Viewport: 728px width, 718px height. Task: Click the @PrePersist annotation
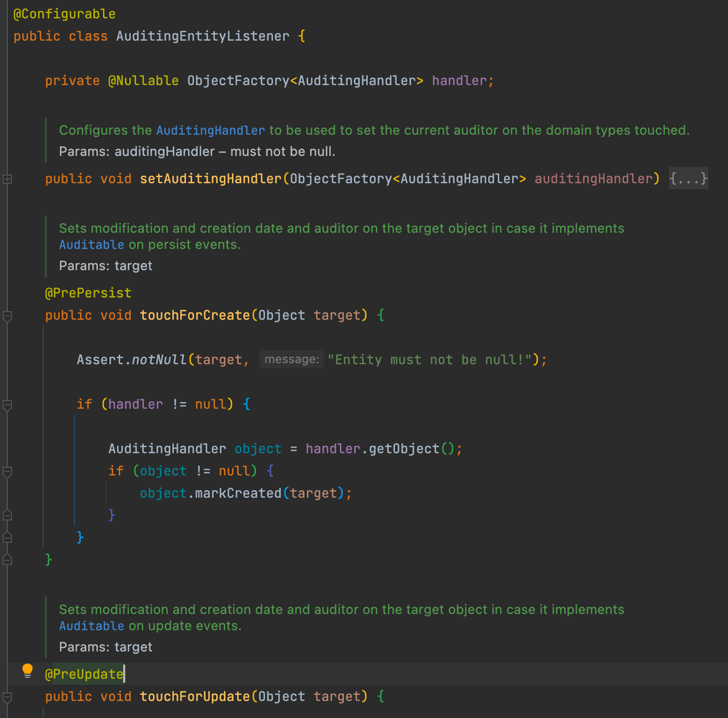click(88, 293)
